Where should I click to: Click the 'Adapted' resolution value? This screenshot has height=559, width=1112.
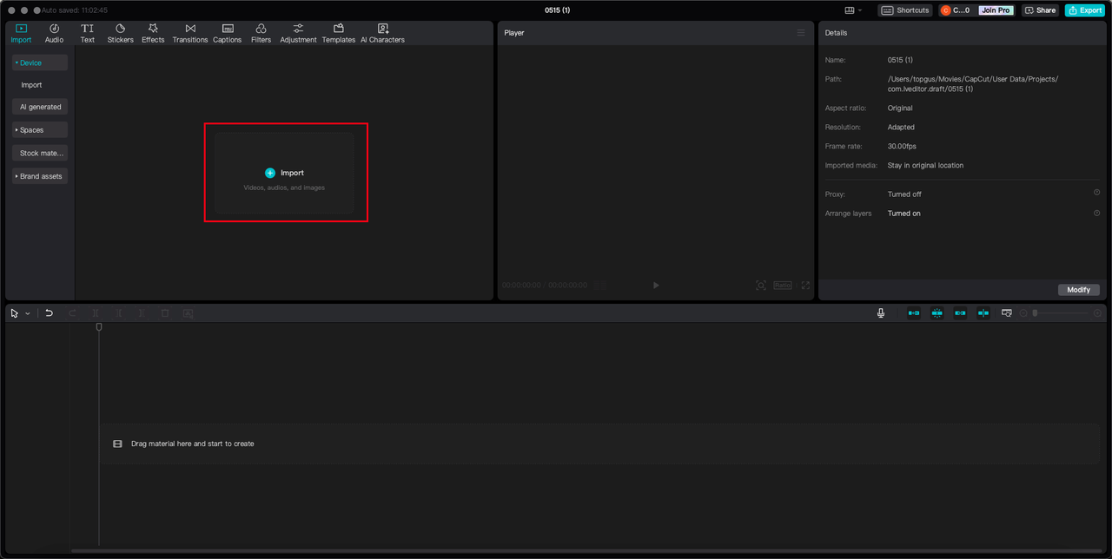(901, 127)
